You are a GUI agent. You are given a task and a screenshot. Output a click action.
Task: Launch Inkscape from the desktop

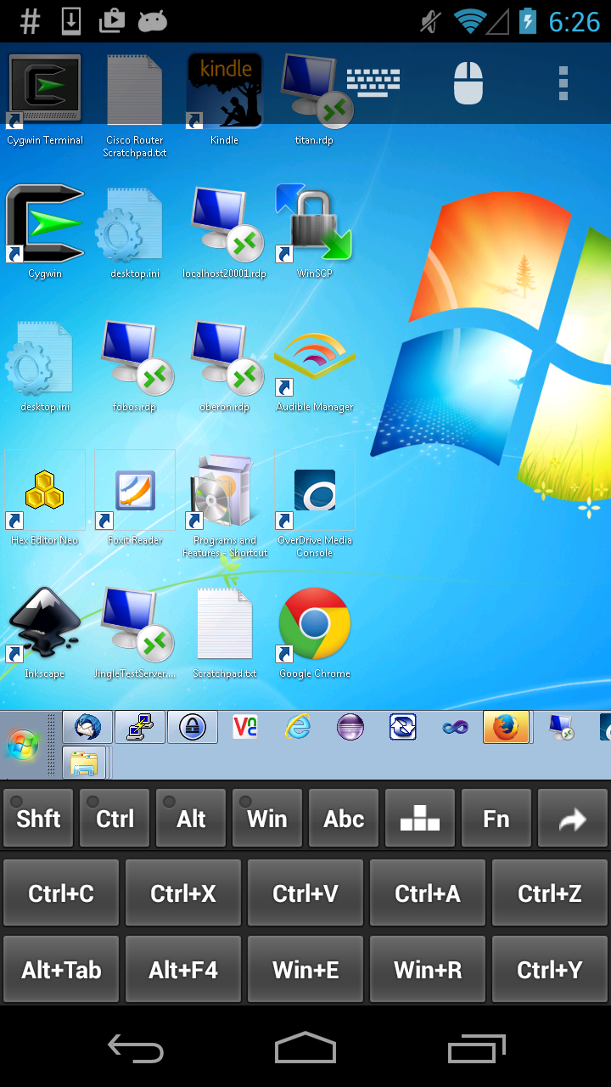point(45,632)
